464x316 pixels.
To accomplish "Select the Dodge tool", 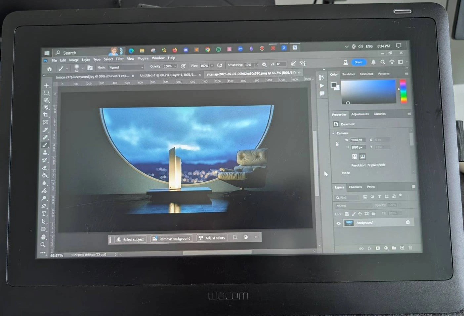I will 44,198.
